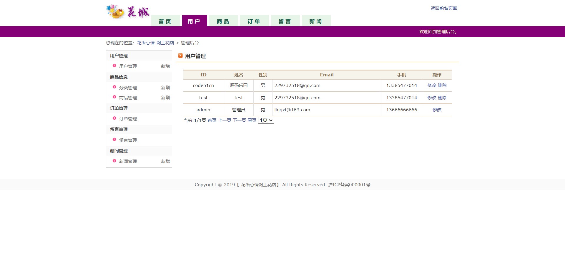Go to 下一页 in pagination
This screenshot has width=565, height=265.
coord(240,120)
